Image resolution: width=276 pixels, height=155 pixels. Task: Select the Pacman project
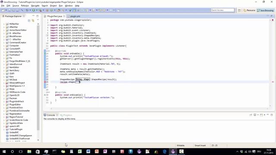coord(13,98)
